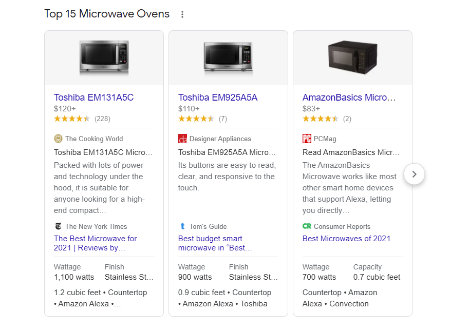Open the Toshiba EM131A5C product title
This screenshot has height=331, width=450.
pyautogui.click(x=93, y=98)
